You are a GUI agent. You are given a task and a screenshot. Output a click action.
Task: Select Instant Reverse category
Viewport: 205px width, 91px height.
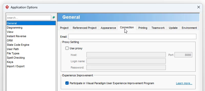coord(31,36)
